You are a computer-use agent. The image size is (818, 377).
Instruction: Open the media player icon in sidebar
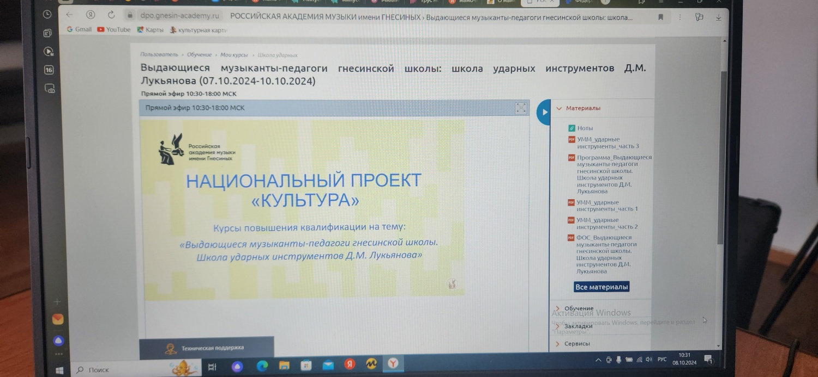[48, 52]
